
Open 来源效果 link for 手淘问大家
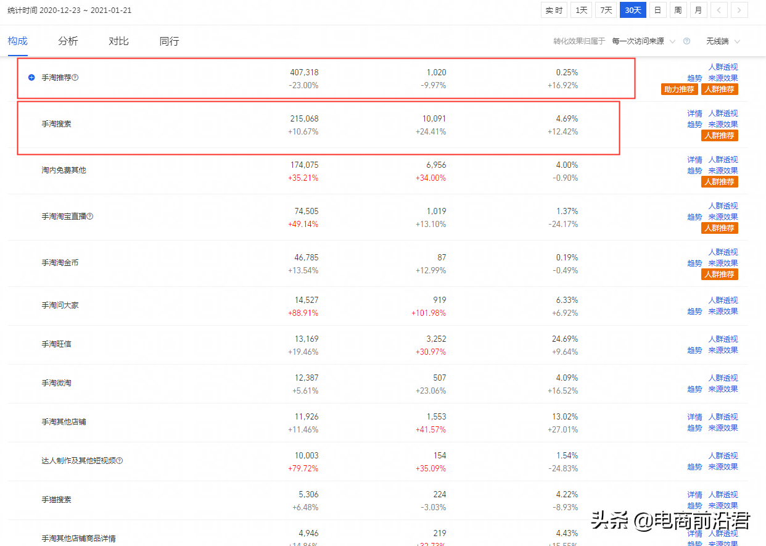pyautogui.click(x=723, y=312)
